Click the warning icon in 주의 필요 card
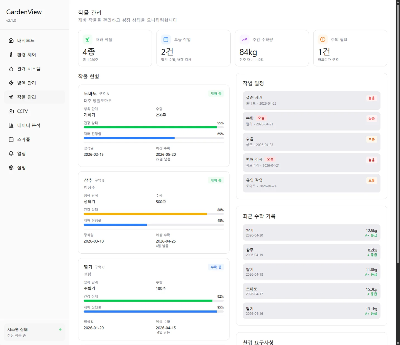This screenshot has height=345, width=400. click(x=323, y=40)
